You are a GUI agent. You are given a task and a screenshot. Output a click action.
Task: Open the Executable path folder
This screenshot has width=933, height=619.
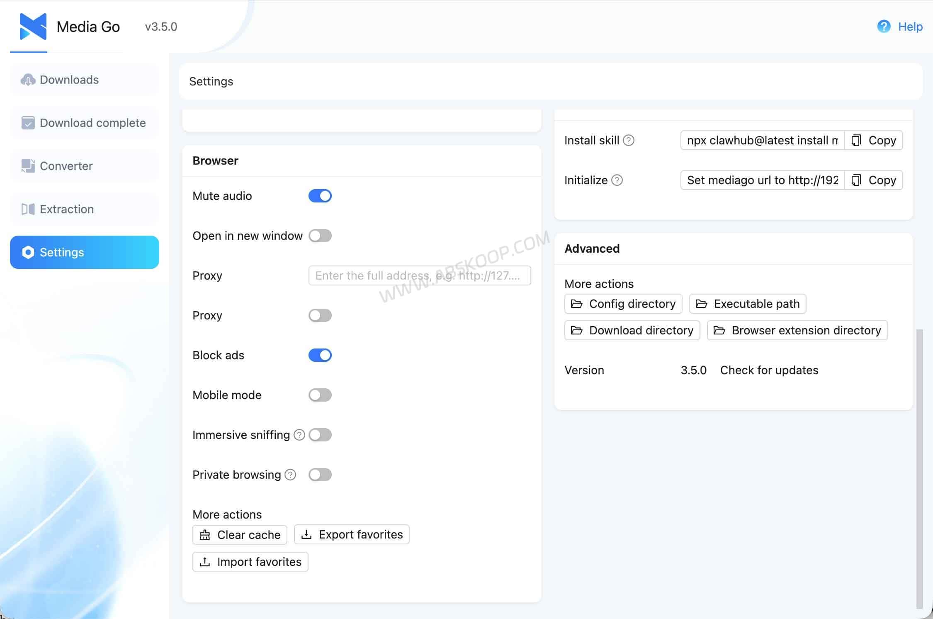(748, 304)
